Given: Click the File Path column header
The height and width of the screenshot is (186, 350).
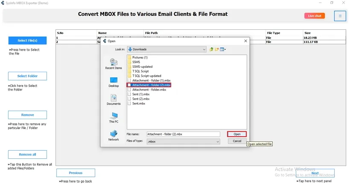Looking at the screenshot, I should (204, 33).
